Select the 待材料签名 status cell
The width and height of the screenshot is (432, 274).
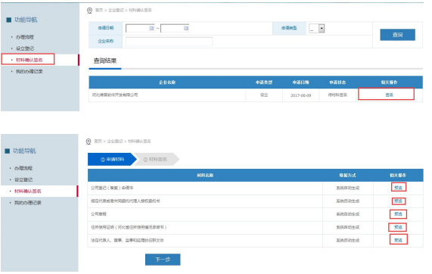click(337, 95)
